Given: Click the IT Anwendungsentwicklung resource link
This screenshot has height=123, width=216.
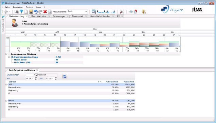Looking at the screenshot, I should pyautogui.click(x=24, y=57).
